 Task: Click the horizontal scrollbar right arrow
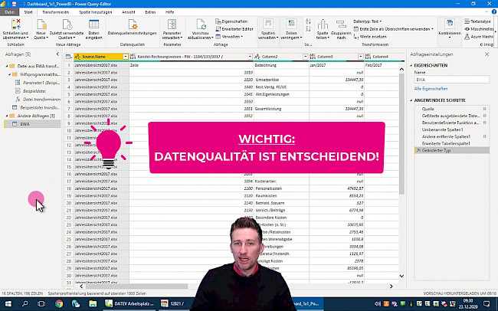coord(391,286)
